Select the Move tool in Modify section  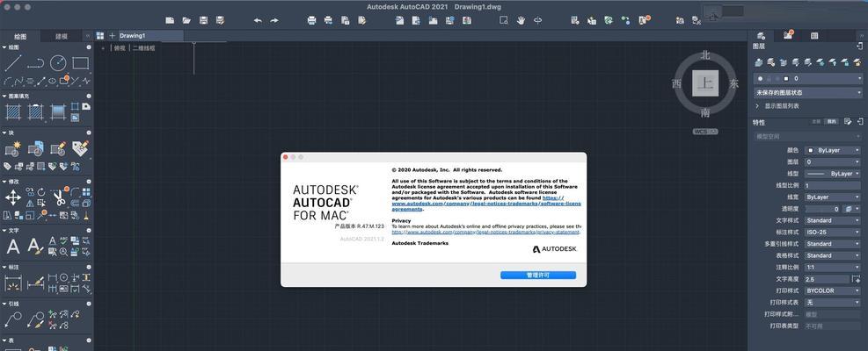coord(12,197)
